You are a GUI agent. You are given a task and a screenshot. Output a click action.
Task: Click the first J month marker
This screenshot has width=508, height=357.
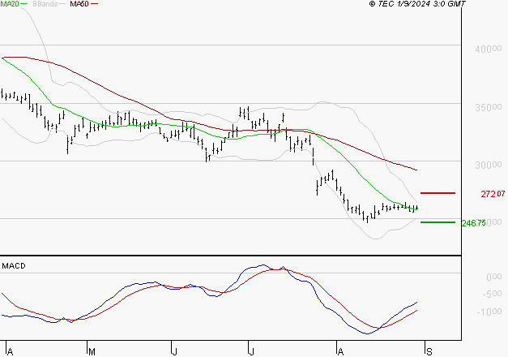[174, 352]
